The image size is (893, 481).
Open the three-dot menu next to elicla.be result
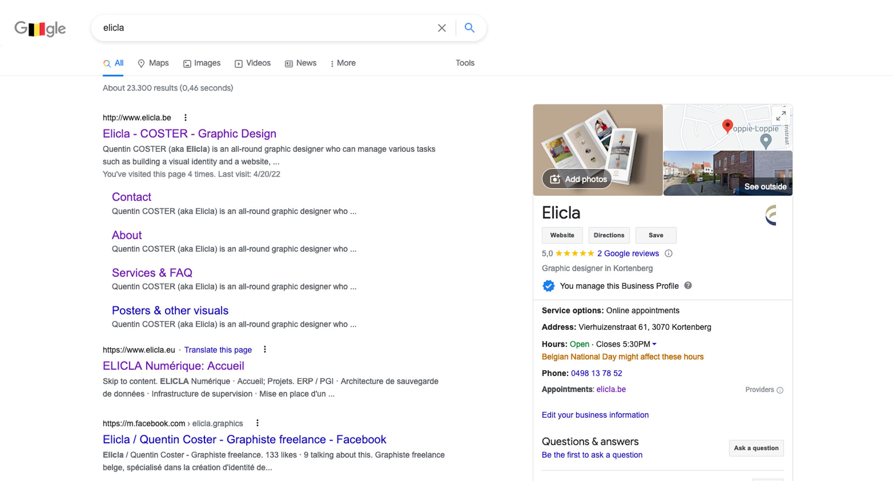coord(186,118)
